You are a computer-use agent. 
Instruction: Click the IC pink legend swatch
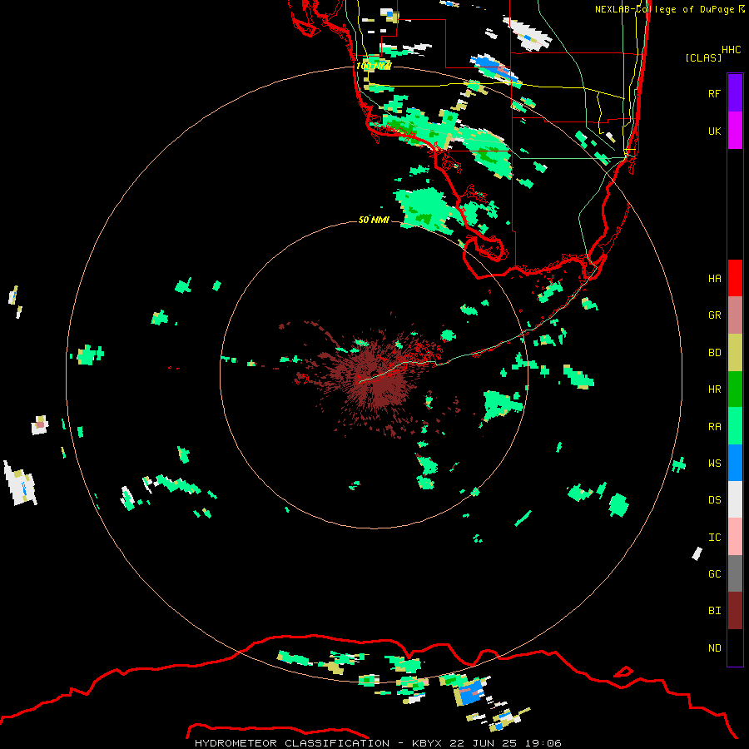point(735,537)
